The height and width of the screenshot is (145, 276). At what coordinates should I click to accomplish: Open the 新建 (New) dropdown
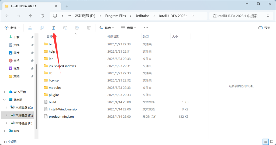tap(12, 28)
